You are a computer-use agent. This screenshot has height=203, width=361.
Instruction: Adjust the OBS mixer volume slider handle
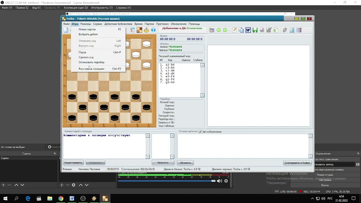(213, 181)
